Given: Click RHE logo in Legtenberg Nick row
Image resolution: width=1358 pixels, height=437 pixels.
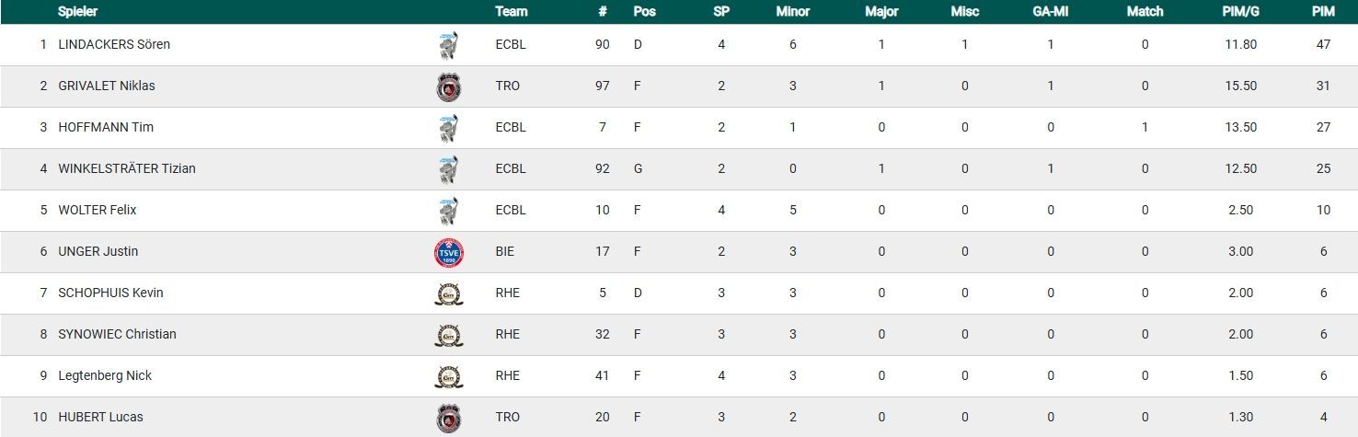Looking at the screenshot, I should point(449,376).
